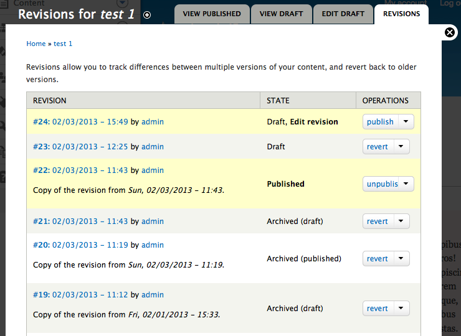
Task: Expand operations dropdown for revision #19
Action: (x=401, y=309)
